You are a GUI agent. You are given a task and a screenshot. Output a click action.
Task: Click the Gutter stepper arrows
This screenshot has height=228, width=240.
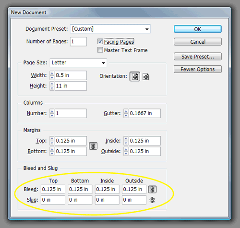pyautogui.click(x=126, y=113)
